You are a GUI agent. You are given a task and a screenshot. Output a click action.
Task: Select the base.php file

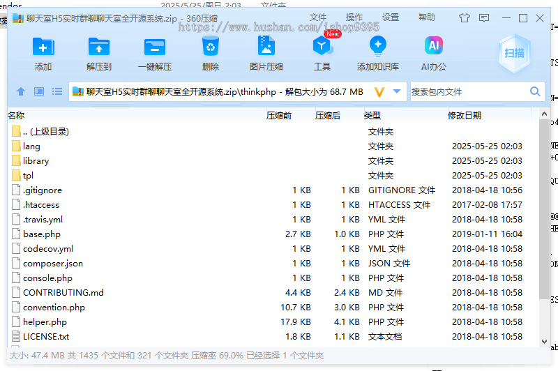click(273, 234)
